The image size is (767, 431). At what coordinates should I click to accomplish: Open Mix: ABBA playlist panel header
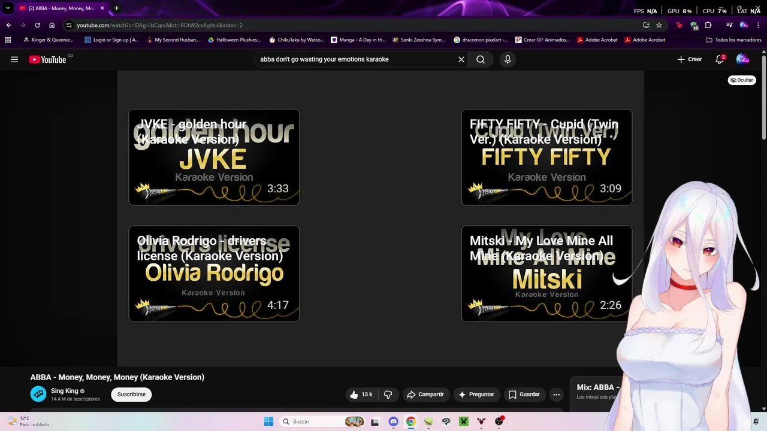point(597,387)
